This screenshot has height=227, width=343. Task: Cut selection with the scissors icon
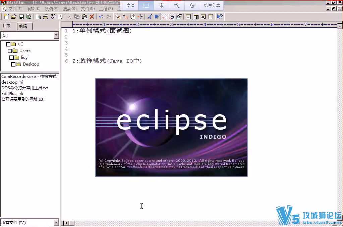point(69,17)
